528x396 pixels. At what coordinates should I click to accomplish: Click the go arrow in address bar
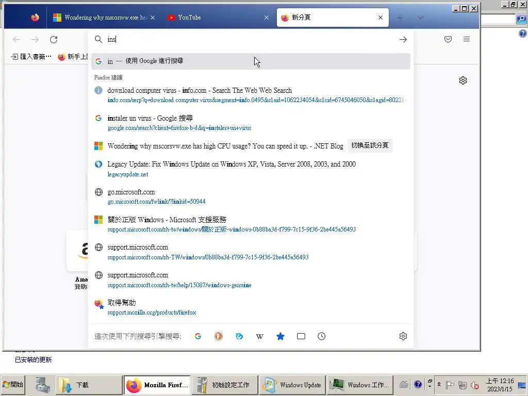403,39
